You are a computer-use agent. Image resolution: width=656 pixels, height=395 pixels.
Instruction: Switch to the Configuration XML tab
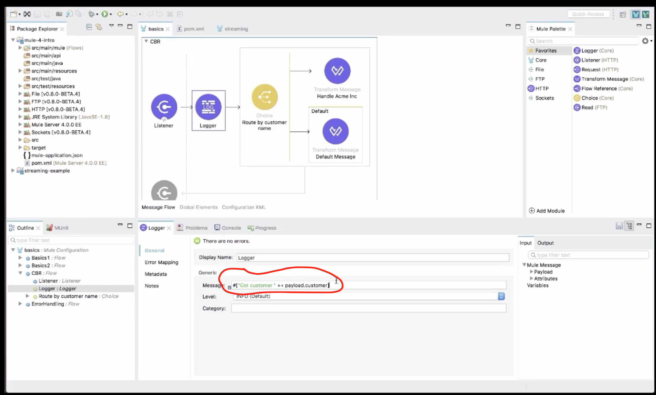[x=244, y=207]
